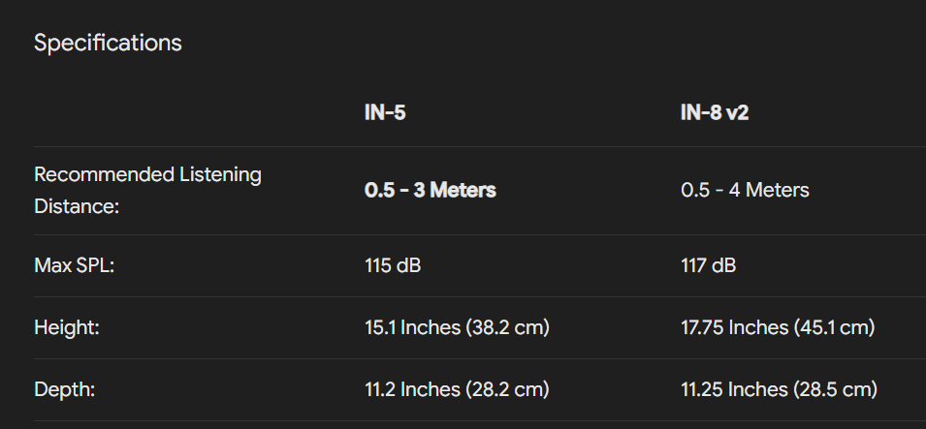
Task: Click the Specifications heading
Action: click(x=108, y=43)
